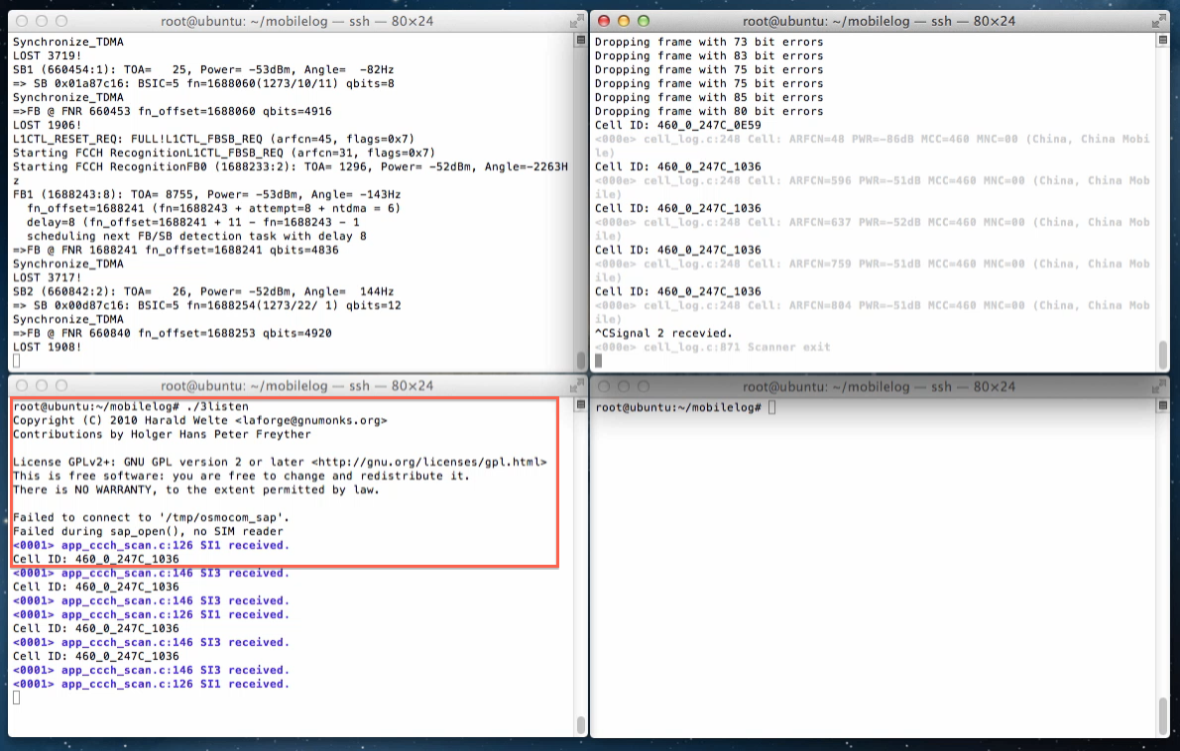Minimize the top-right terminal with yellow button
The image size is (1180, 751).
624,21
